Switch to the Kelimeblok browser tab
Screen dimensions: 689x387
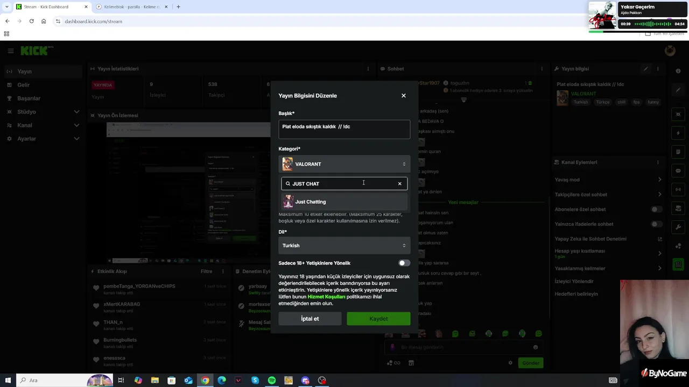pos(131,7)
